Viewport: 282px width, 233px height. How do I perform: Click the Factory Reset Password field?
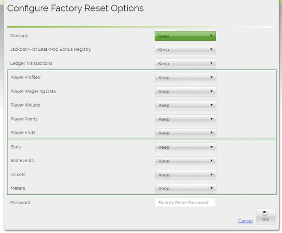[185, 203]
